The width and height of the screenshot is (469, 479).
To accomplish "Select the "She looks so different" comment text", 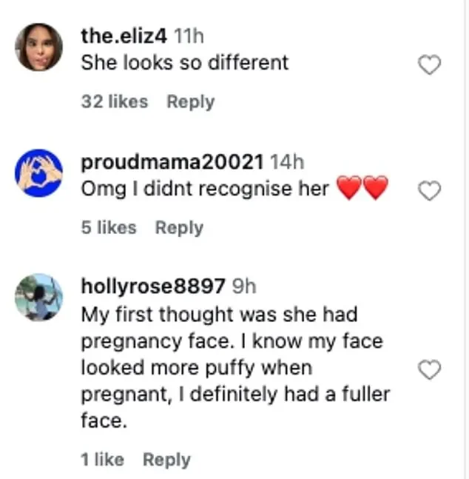I will (x=185, y=63).
